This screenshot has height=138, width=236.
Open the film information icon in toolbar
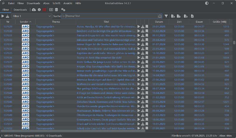[39, 10]
